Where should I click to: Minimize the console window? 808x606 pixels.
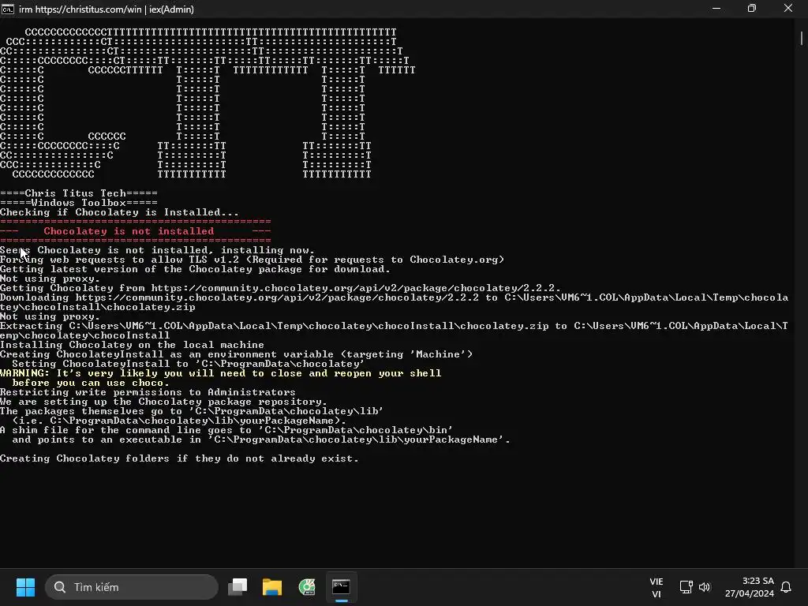tap(716, 8)
